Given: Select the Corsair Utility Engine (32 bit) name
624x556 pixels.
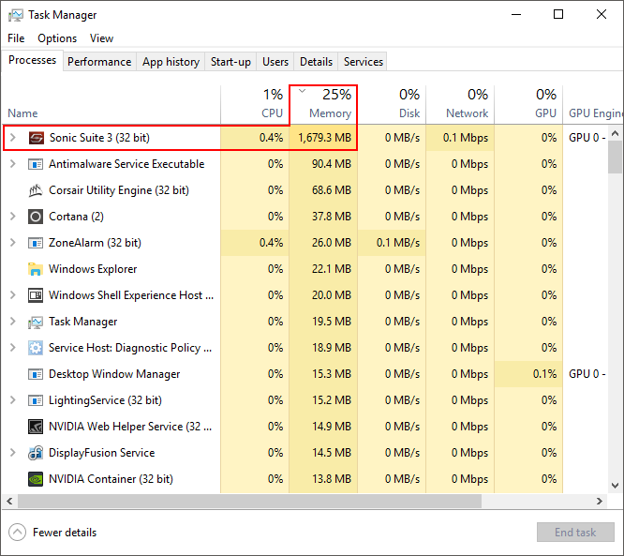Looking at the screenshot, I should pyautogui.click(x=119, y=190).
